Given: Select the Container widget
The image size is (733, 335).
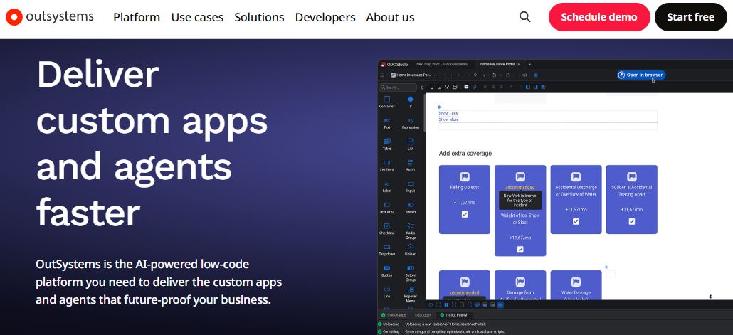Looking at the screenshot, I should pos(386,102).
